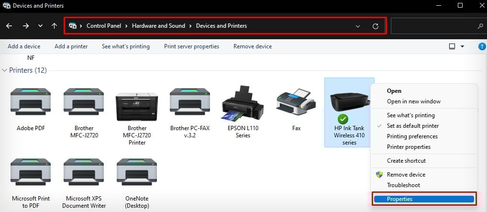Go up one folder level
Viewport: 487px width, 212px height.
point(55,26)
